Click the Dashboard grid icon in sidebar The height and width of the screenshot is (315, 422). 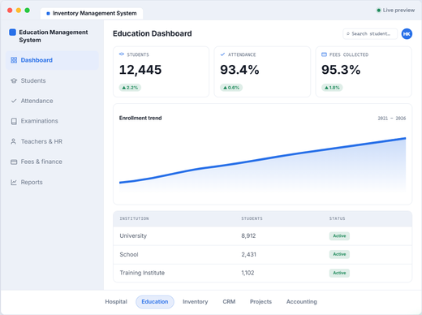pos(14,60)
